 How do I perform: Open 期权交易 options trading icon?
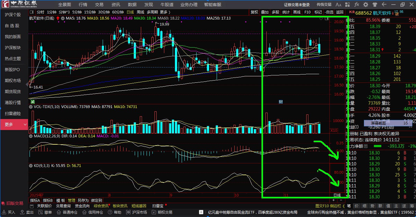(x=154, y=212)
